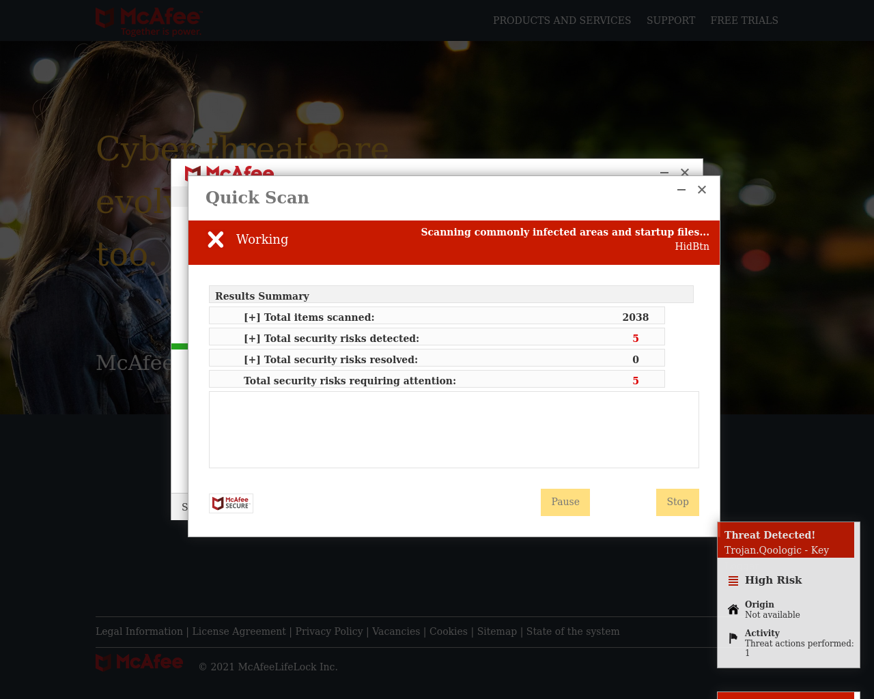Viewport: 874px width, 699px height.
Task: Click the McAfee Secure badge
Action: (231, 503)
